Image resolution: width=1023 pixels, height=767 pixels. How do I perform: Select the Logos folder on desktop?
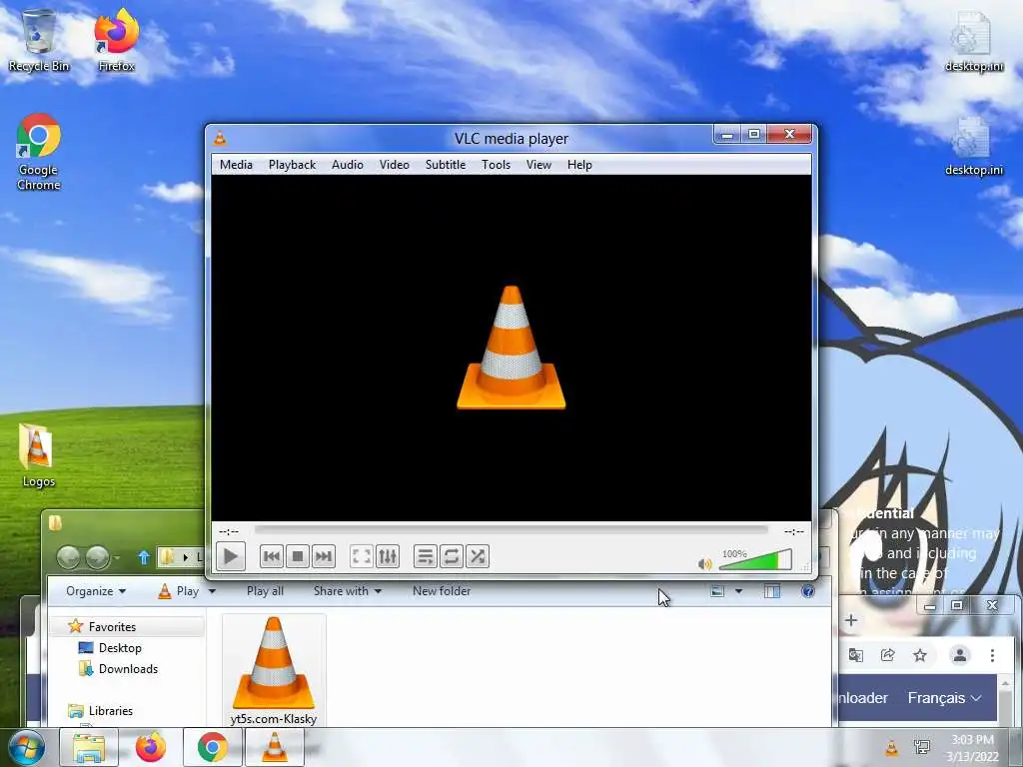click(x=39, y=455)
